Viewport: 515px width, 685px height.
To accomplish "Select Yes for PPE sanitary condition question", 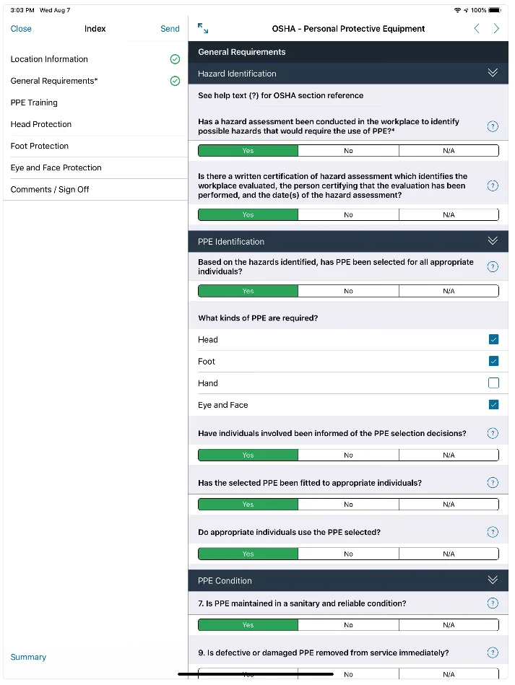I will 248,624.
